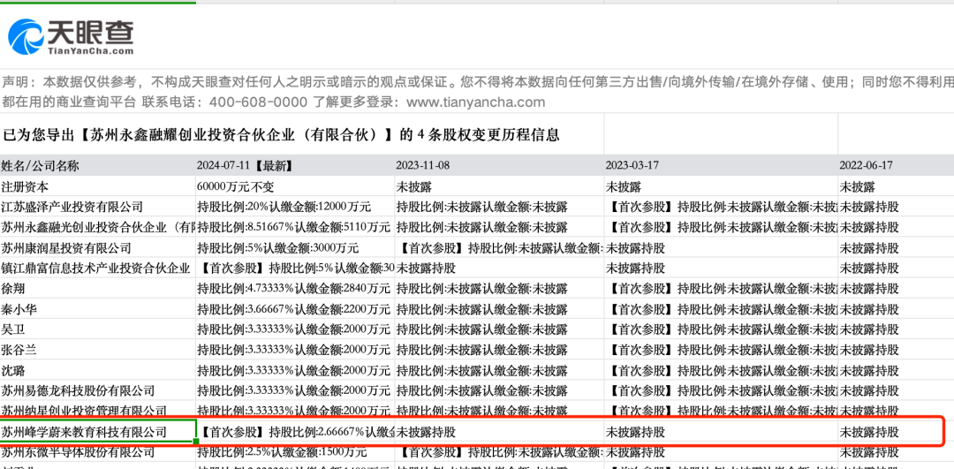The image size is (954, 469).
Task: Select 镇江鼎富 row 未披露持股 under 2022-06-17
Action: (x=896, y=269)
